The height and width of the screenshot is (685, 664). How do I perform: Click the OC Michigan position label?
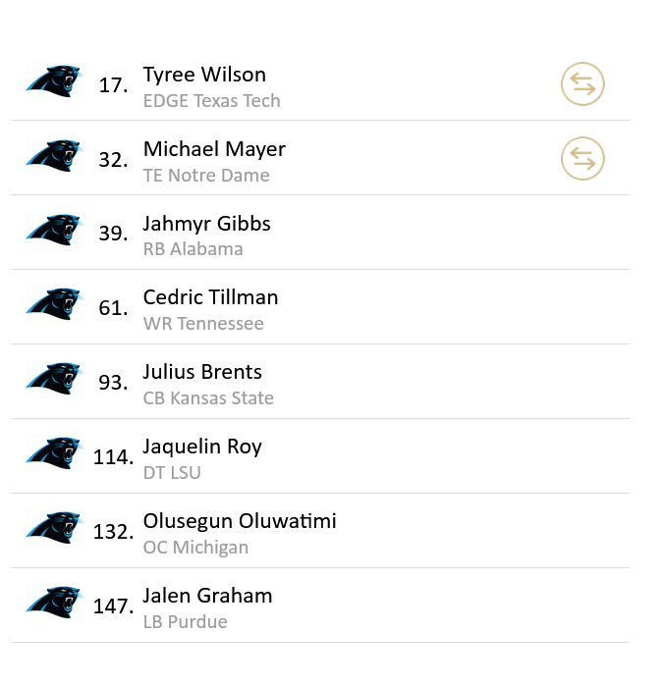tap(195, 548)
